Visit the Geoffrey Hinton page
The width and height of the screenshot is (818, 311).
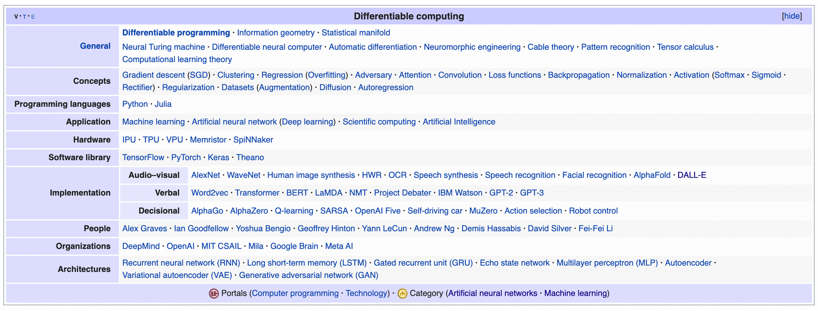[326, 229]
